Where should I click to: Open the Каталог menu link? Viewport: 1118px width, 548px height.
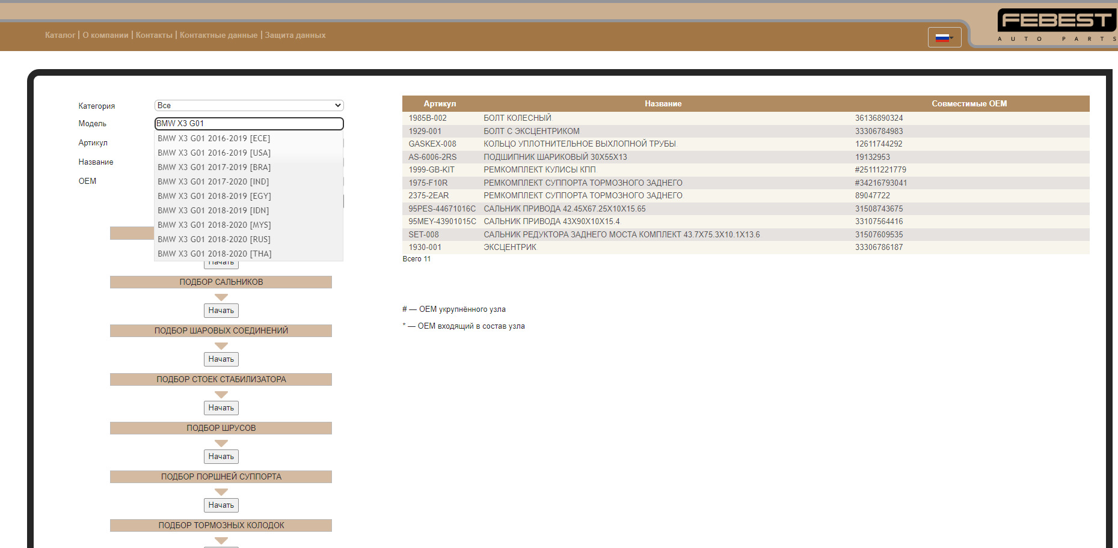click(60, 35)
